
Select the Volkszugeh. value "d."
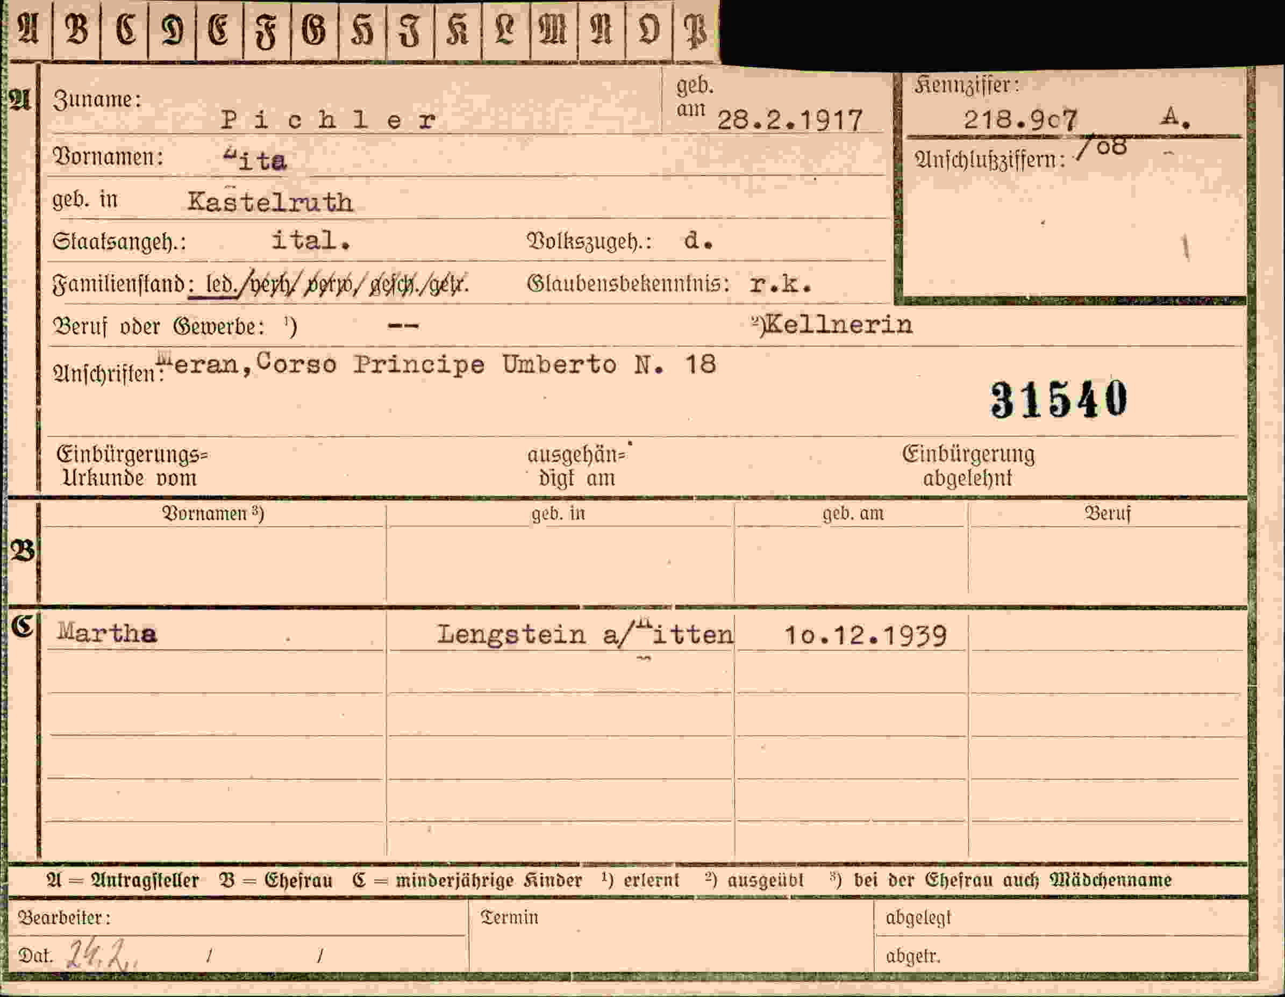pos(698,241)
